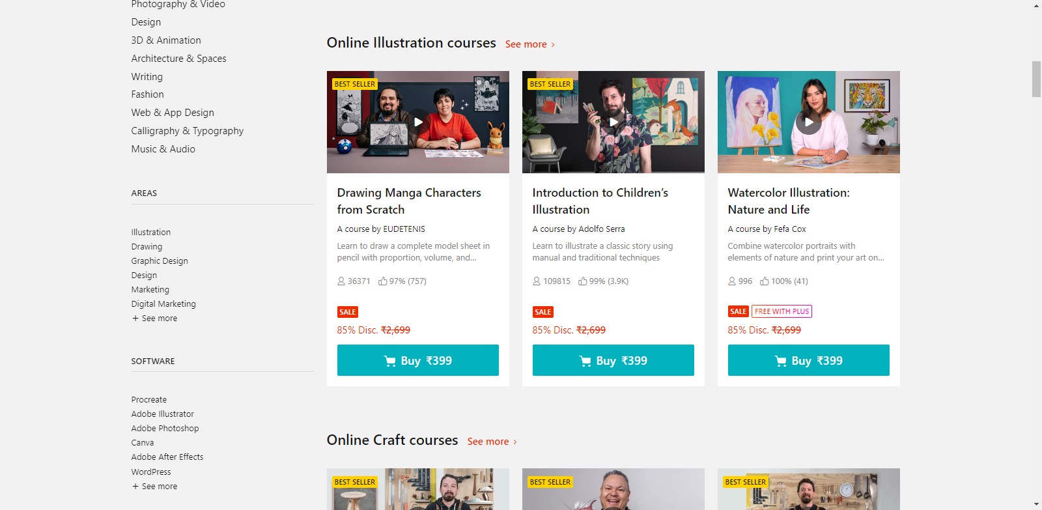Select the Calligraphy & Typography category
This screenshot has width=1042, height=510.
pyautogui.click(x=188, y=131)
